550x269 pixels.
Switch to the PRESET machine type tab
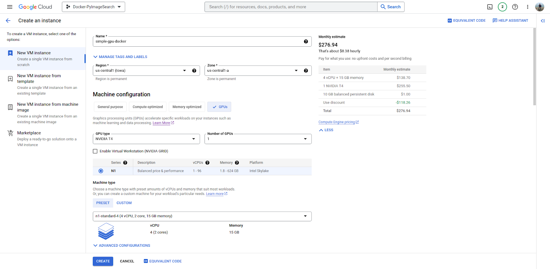103,203
